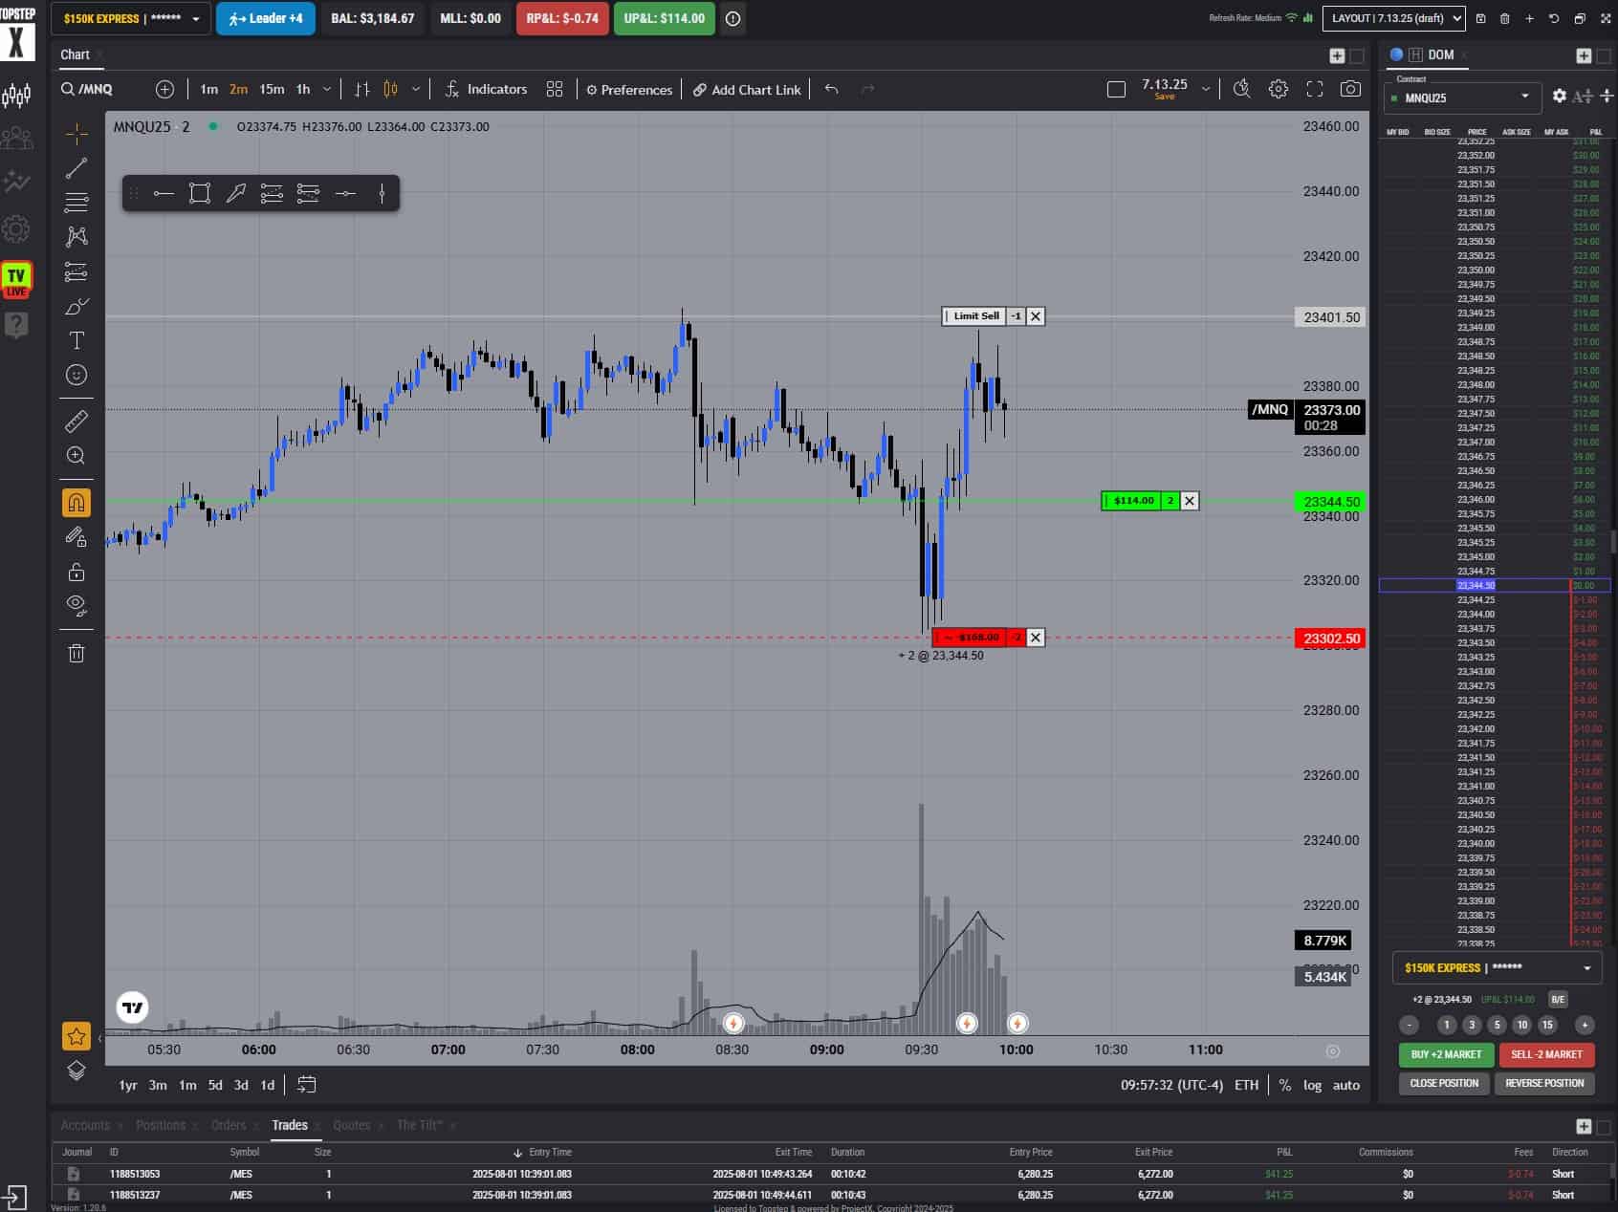Open the ETH session selector
The image size is (1618, 1212).
pyautogui.click(x=1246, y=1085)
